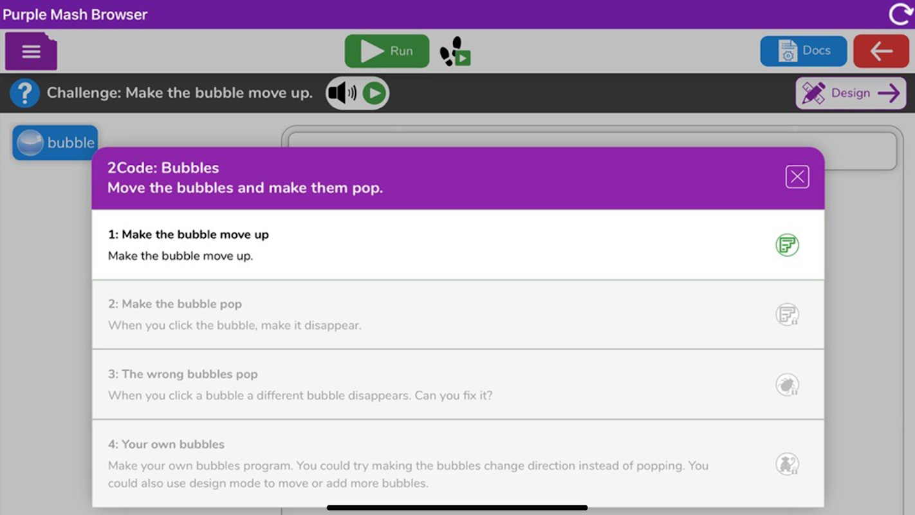This screenshot has width=915, height=515.
Task: Close the 2Code Bubbles dialog
Action: (797, 176)
